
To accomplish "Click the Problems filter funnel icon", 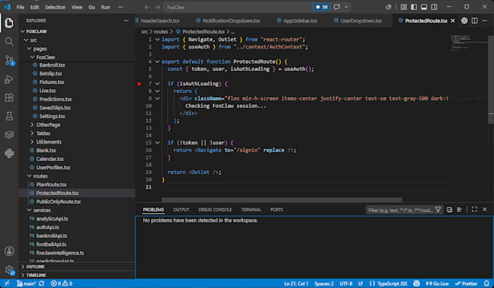I will coord(438,210).
